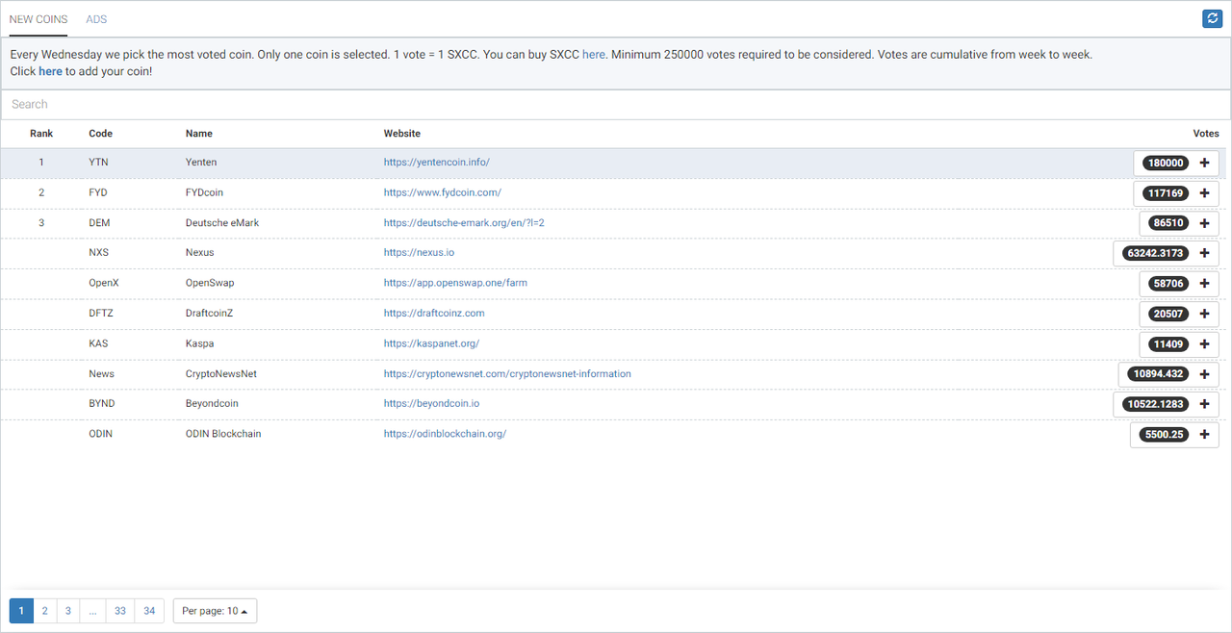This screenshot has height=633, width=1232.
Task: Click the Rank column header
Action: [41, 134]
